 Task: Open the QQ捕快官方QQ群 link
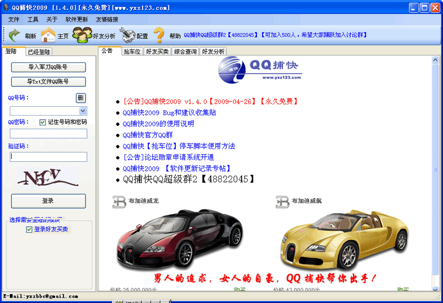coord(148,135)
